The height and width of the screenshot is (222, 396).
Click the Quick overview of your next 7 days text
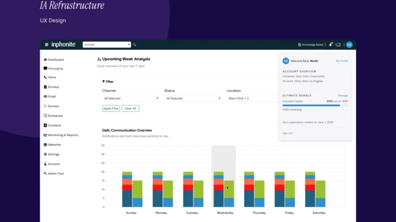coord(120,66)
